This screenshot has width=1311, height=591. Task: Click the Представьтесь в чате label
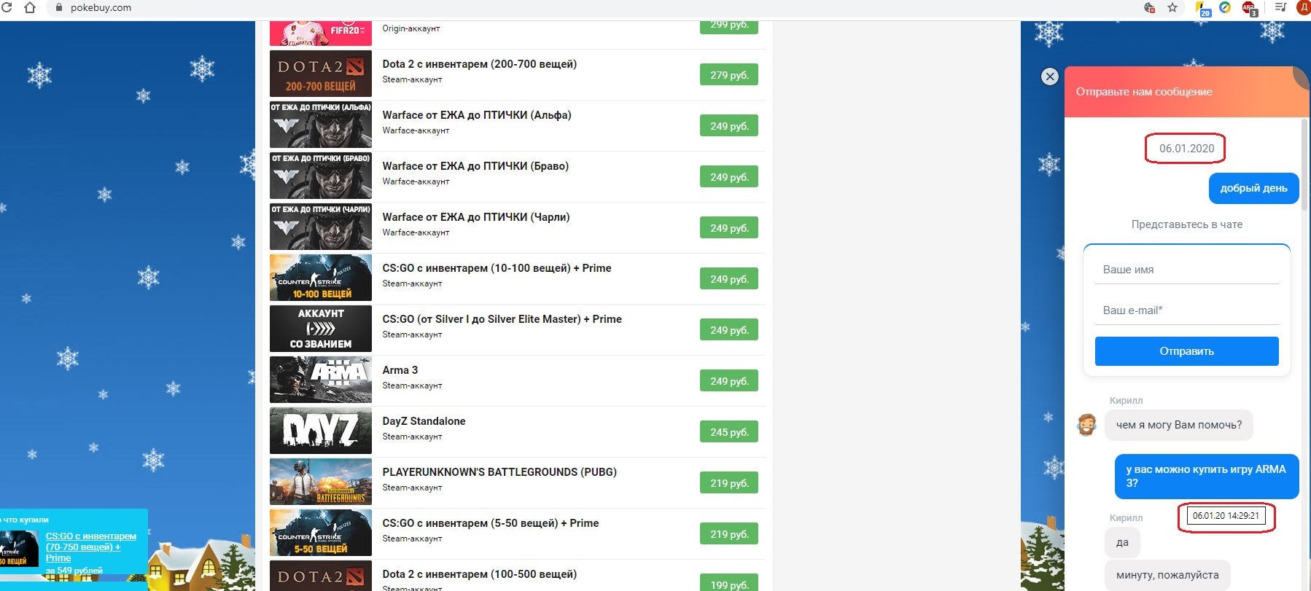pos(1187,224)
